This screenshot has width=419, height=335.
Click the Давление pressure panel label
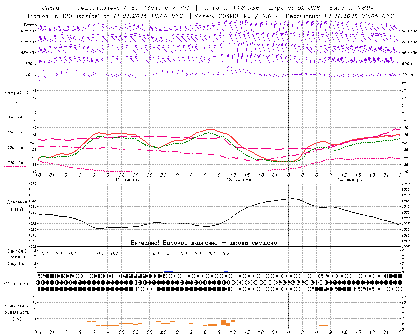click(x=17, y=202)
